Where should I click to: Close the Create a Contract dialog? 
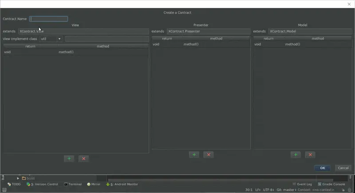(x=349, y=4)
